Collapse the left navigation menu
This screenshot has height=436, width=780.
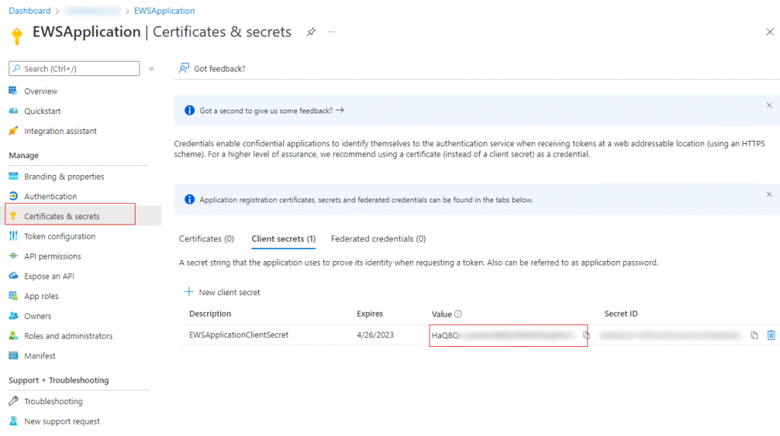point(152,68)
